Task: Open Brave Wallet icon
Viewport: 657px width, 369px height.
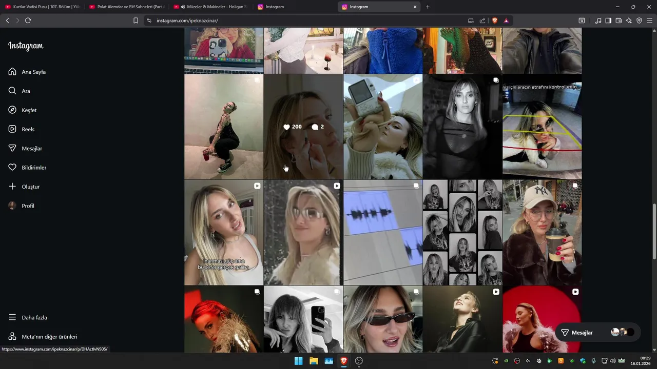Action: coord(619,20)
